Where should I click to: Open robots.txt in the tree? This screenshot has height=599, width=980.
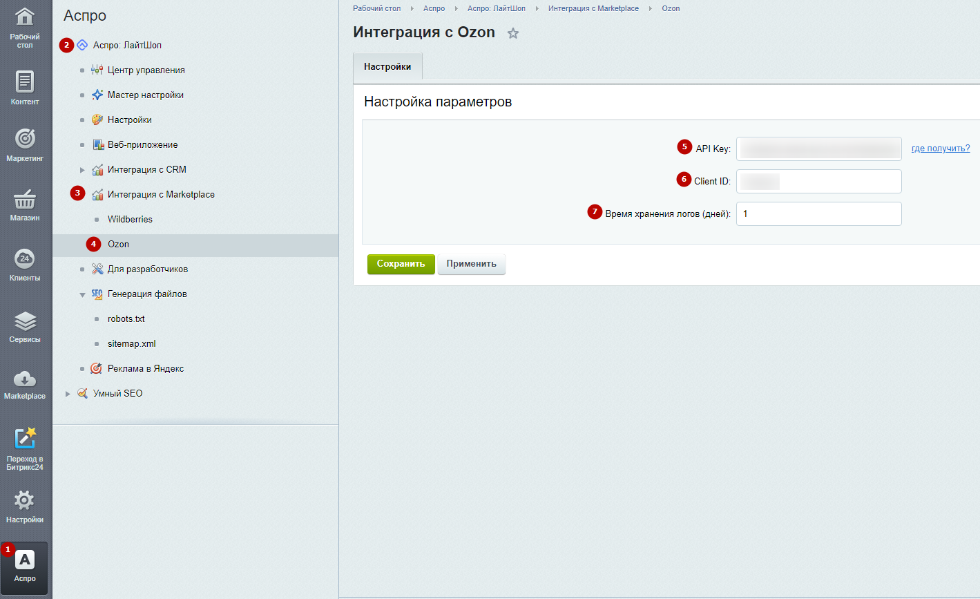coord(126,319)
